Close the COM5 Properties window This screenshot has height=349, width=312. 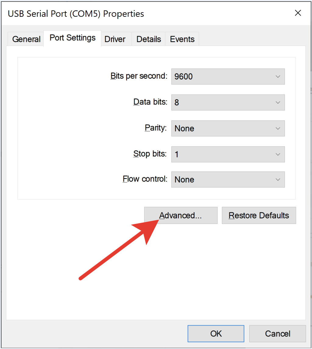pyautogui.click(x=298, y=13)
